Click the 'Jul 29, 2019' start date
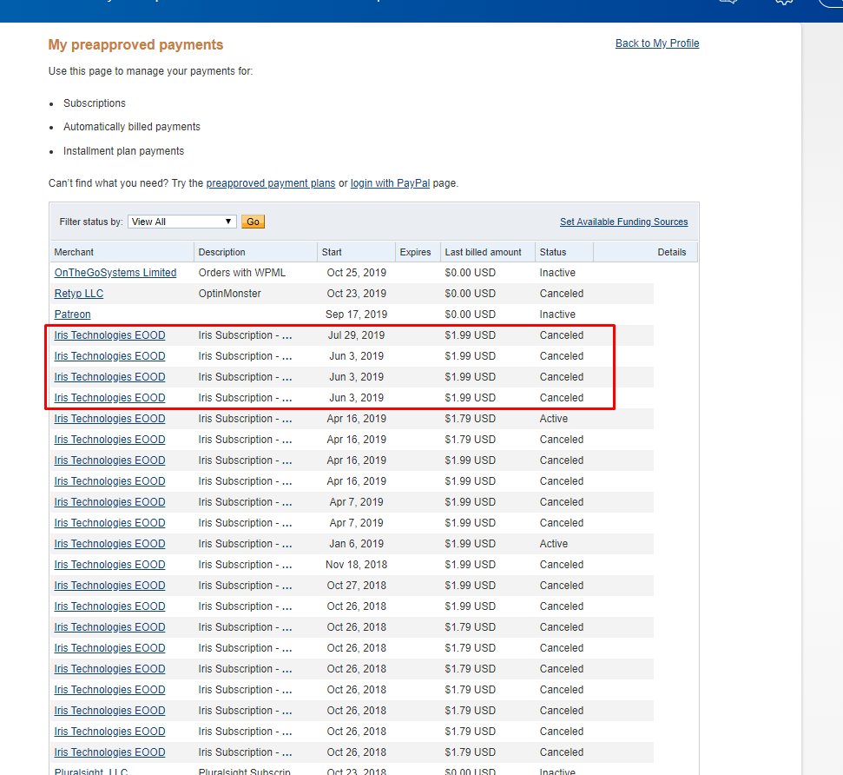The height and width of the screenshot is (775, 843). (x=357, y=335)
